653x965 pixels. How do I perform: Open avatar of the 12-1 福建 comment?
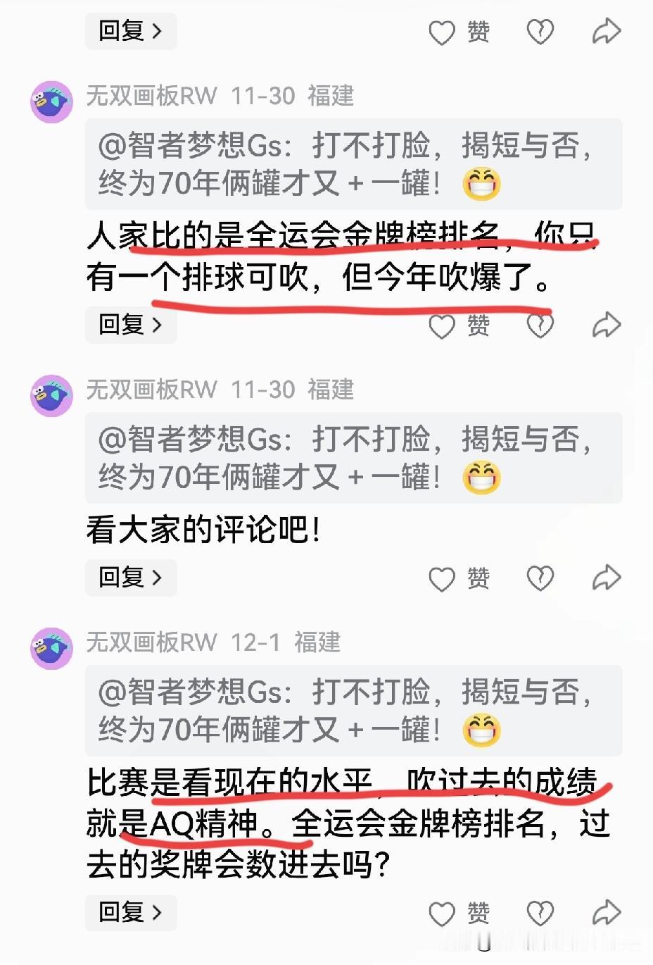coord(51,648)
